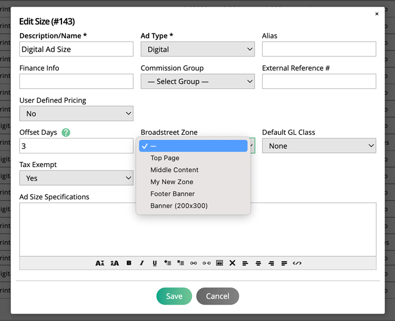Close the Edit Size dialog

pyautogui.click(x=377, y=14)
